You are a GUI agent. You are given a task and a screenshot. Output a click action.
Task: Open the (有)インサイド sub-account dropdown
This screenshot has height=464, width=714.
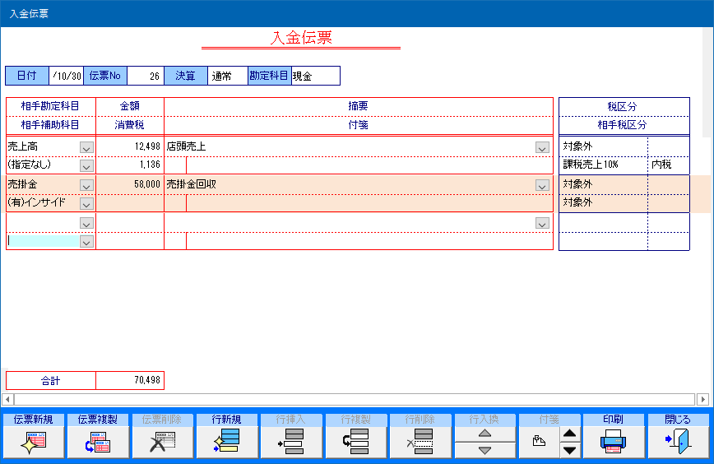86,203
